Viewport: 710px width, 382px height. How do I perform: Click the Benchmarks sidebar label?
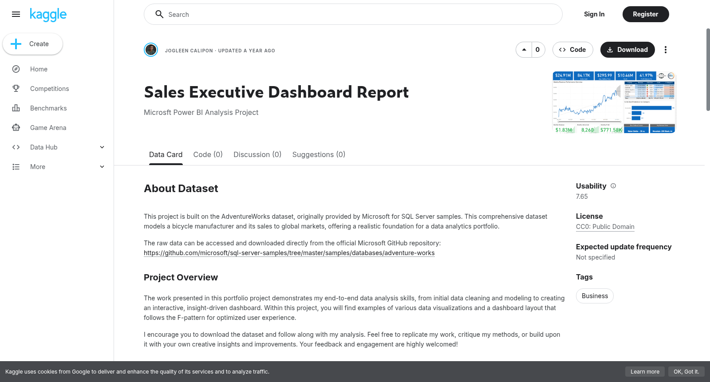pyautogui.click(x=48, y=108)
